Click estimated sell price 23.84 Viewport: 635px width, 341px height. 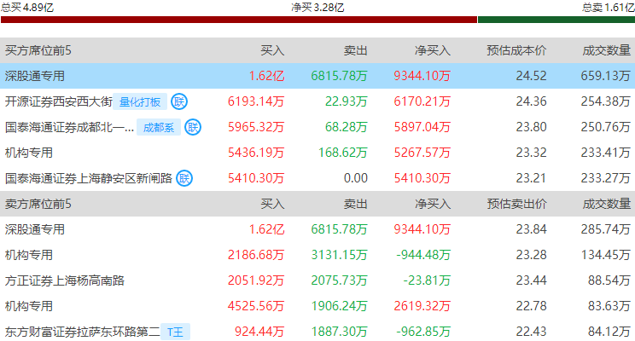coord(532,229)
